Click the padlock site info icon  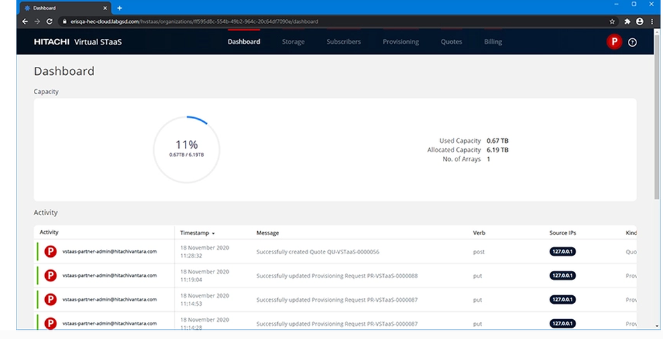click(64, 22)
